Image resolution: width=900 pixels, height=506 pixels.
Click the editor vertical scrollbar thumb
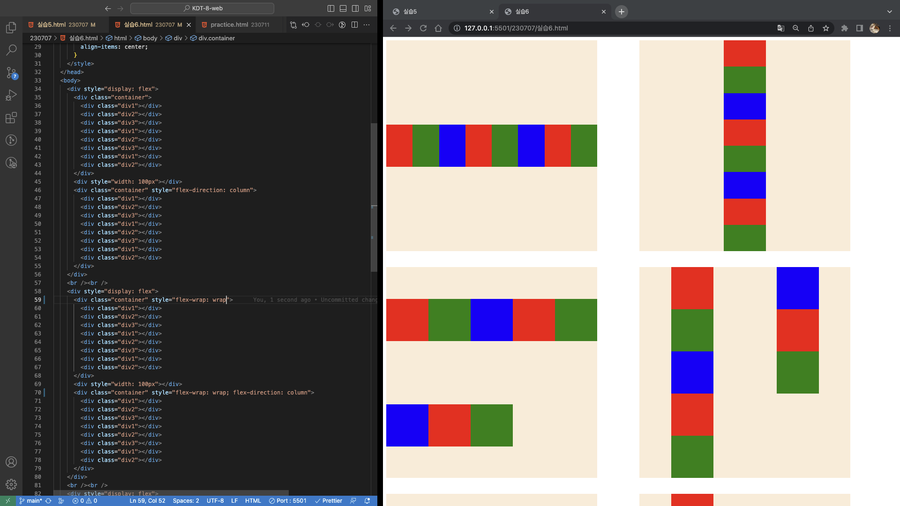click(x=374, y=197)
